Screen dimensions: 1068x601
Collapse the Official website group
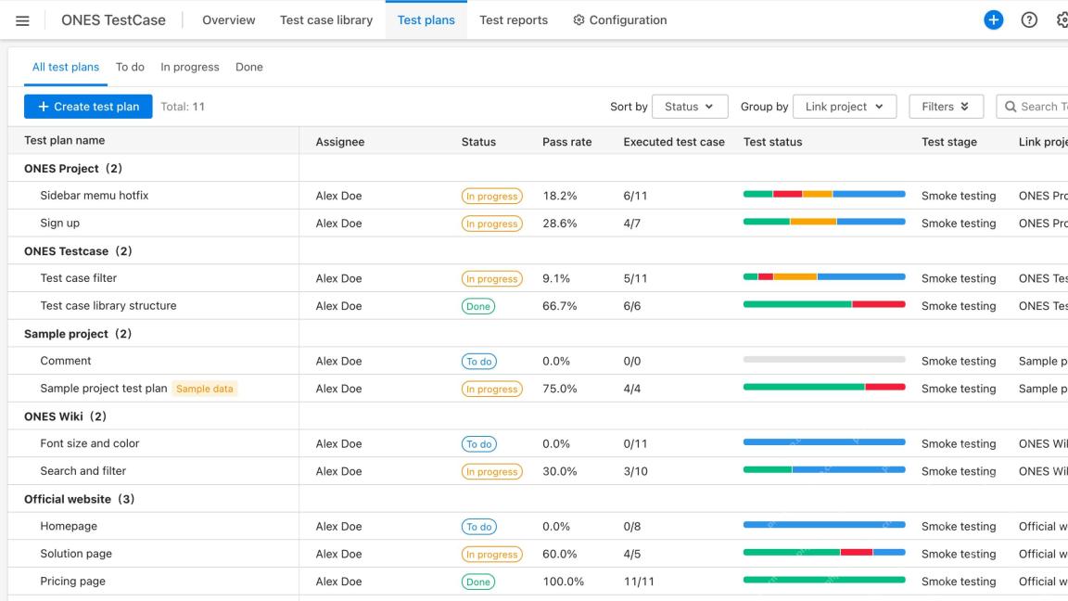79,499
